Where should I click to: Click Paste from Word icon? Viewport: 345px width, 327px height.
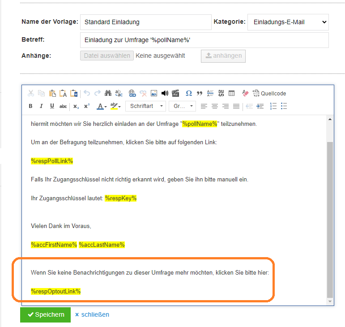pyautogui.click(x=74, y=93)
